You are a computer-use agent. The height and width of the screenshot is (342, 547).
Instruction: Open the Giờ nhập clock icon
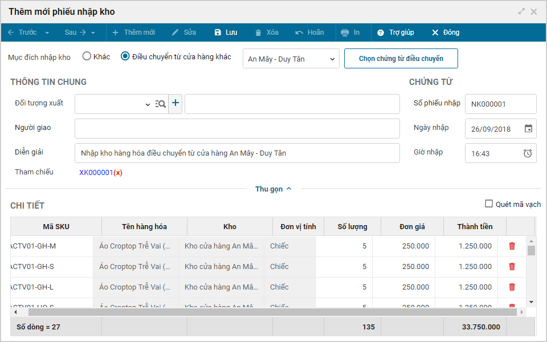(x=528, y=153)
